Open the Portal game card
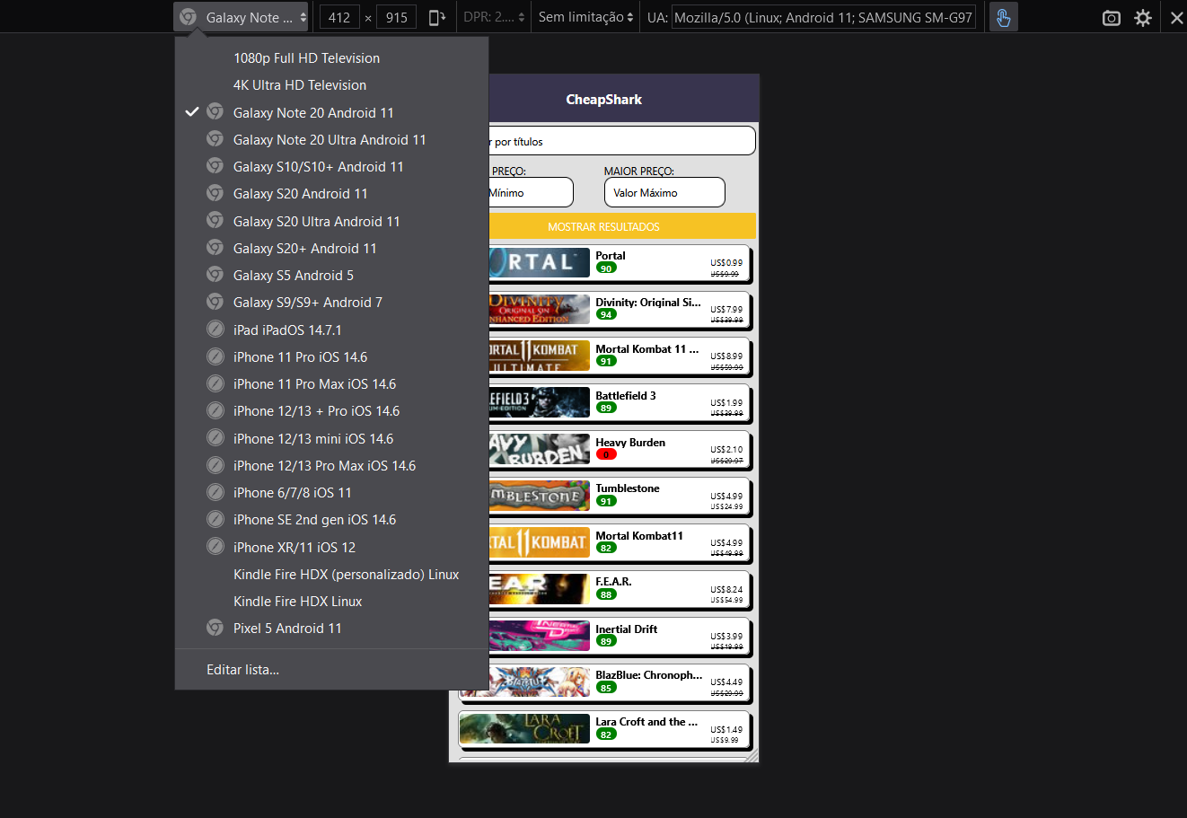 pyautogui.click(x=619, y=263)
